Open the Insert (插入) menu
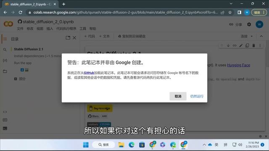269x151 pixels. click(x=50, y=29)
